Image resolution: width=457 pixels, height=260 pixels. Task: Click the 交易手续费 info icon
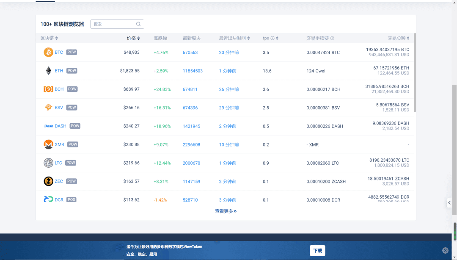332,38
